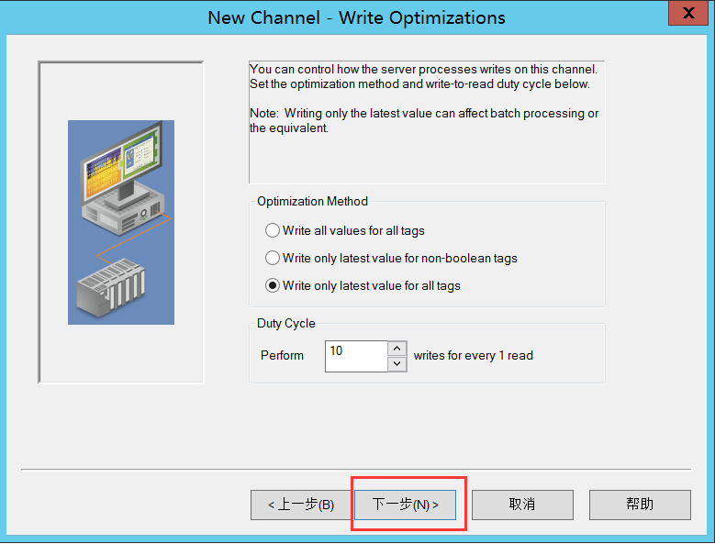Click the 'Perform' label beside the spinner

(282, 356)
